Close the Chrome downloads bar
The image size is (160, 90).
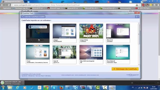(158, 83)
